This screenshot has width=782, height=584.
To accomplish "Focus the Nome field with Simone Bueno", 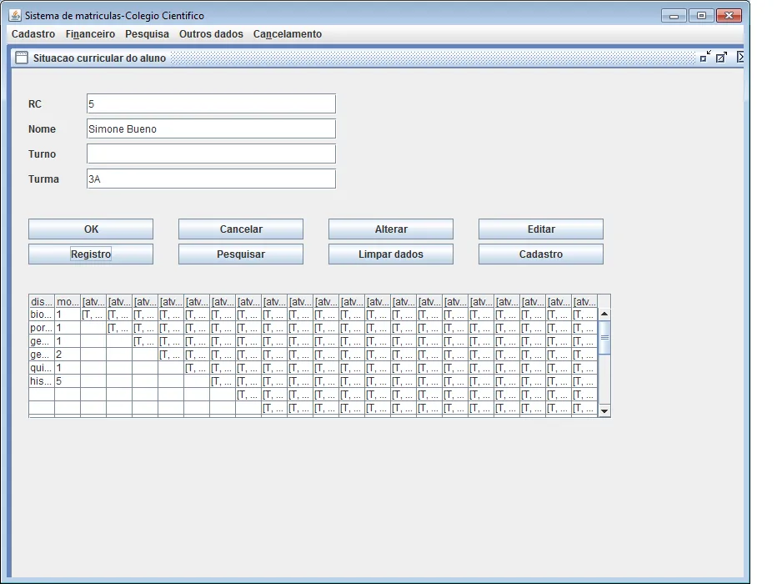I will 211,128.
